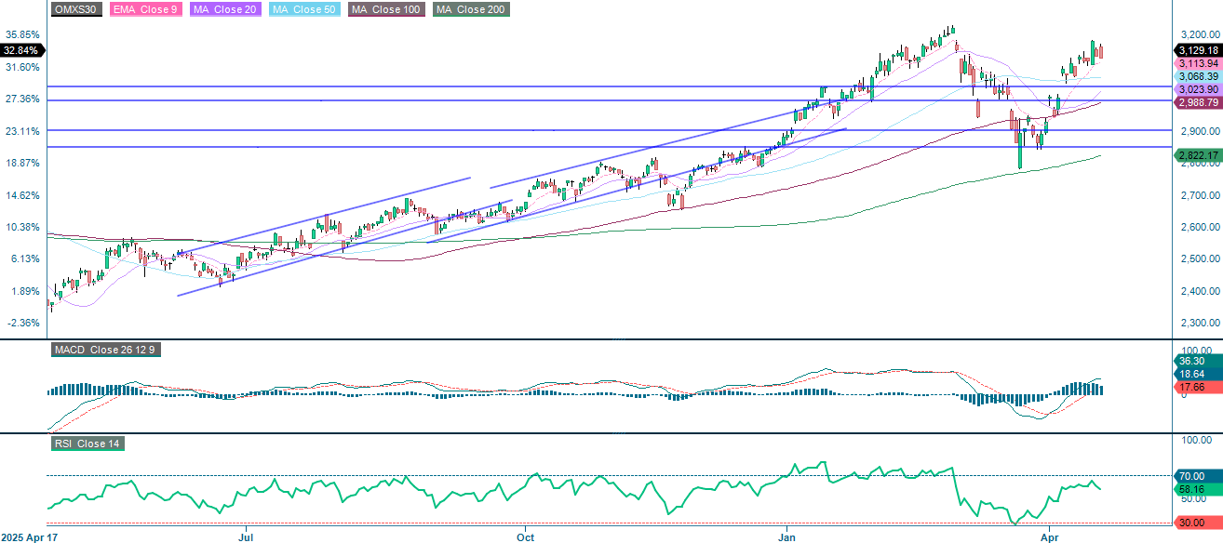Click the 27.36% label on percent axis

22,99
